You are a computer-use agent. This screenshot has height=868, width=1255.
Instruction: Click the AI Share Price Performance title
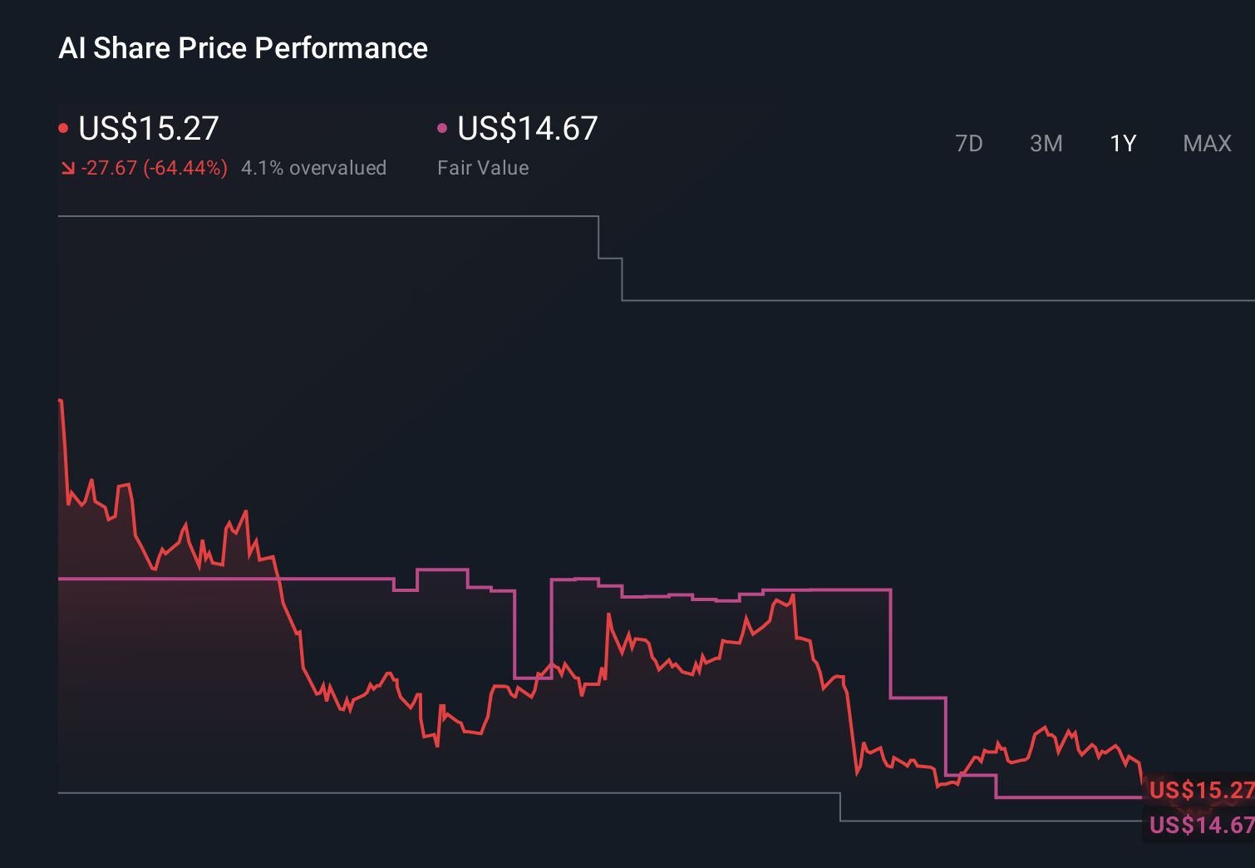click(243, 47)
